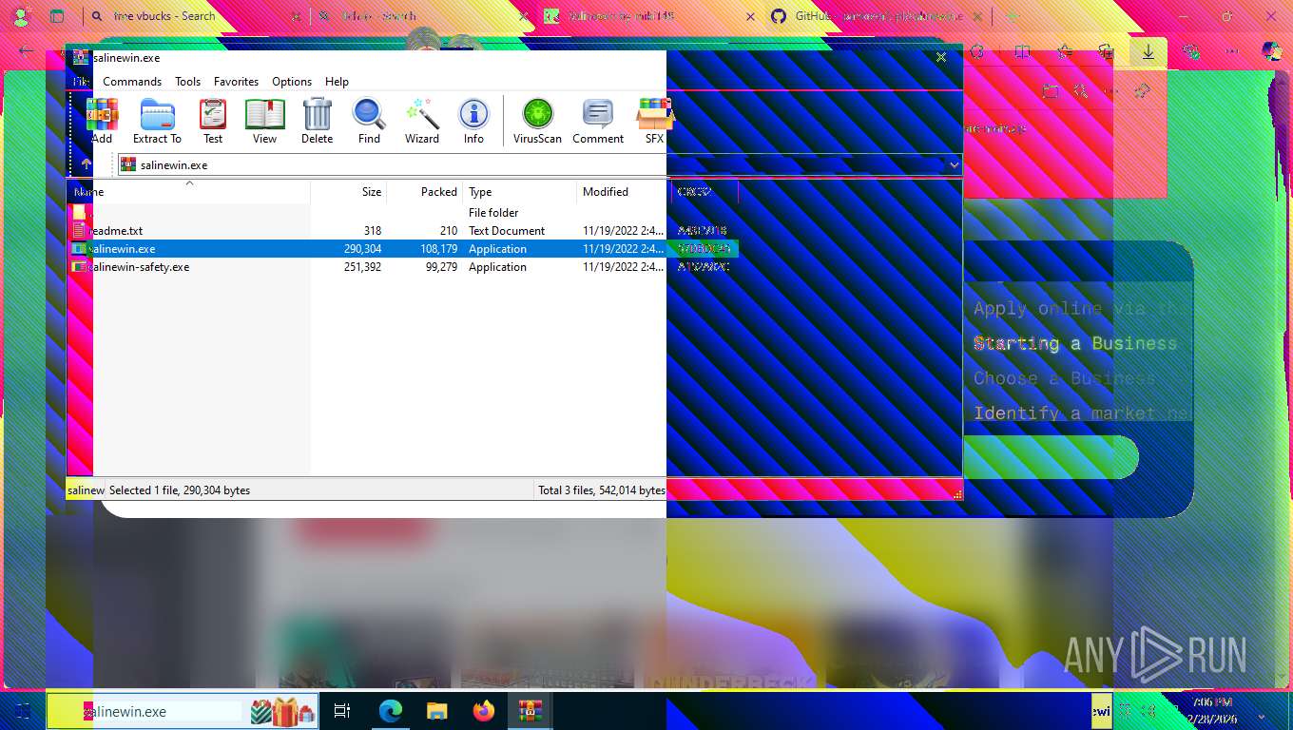Viewport: 1293px width, 730px height.
Task: Expand the WinRAR address path dropdown
Action: [954, 164]
